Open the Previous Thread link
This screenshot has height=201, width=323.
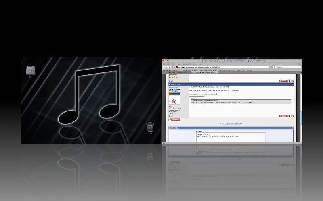coord(227,124)
